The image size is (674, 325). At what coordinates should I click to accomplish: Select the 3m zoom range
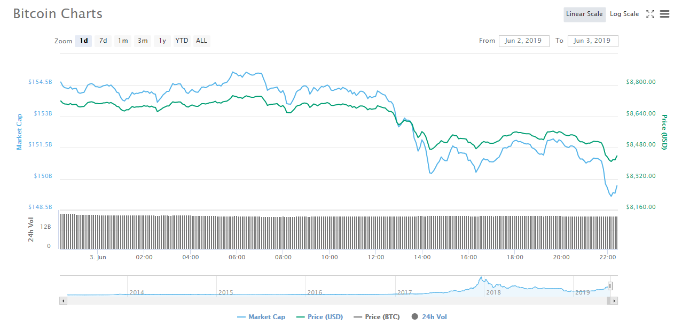click(143, 41)
